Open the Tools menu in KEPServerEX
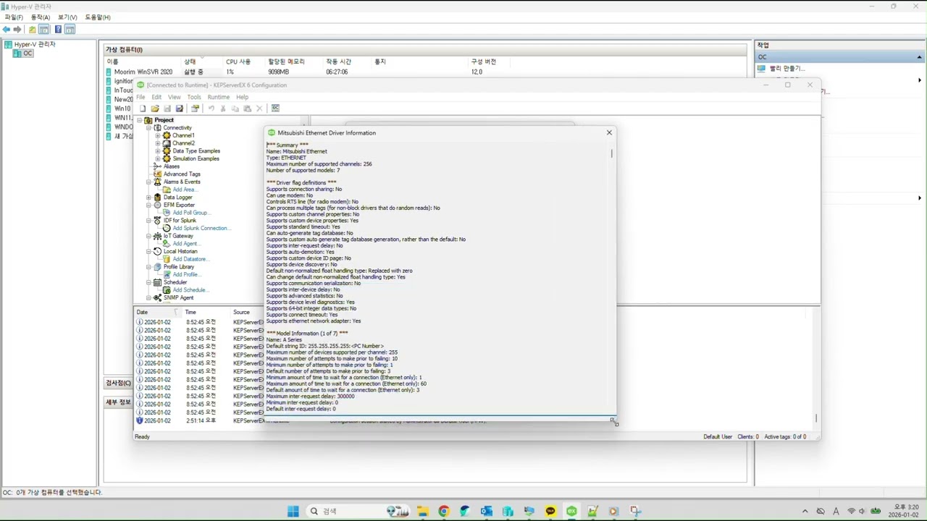This screenshot has width=927, height=521. pos(194,97)
